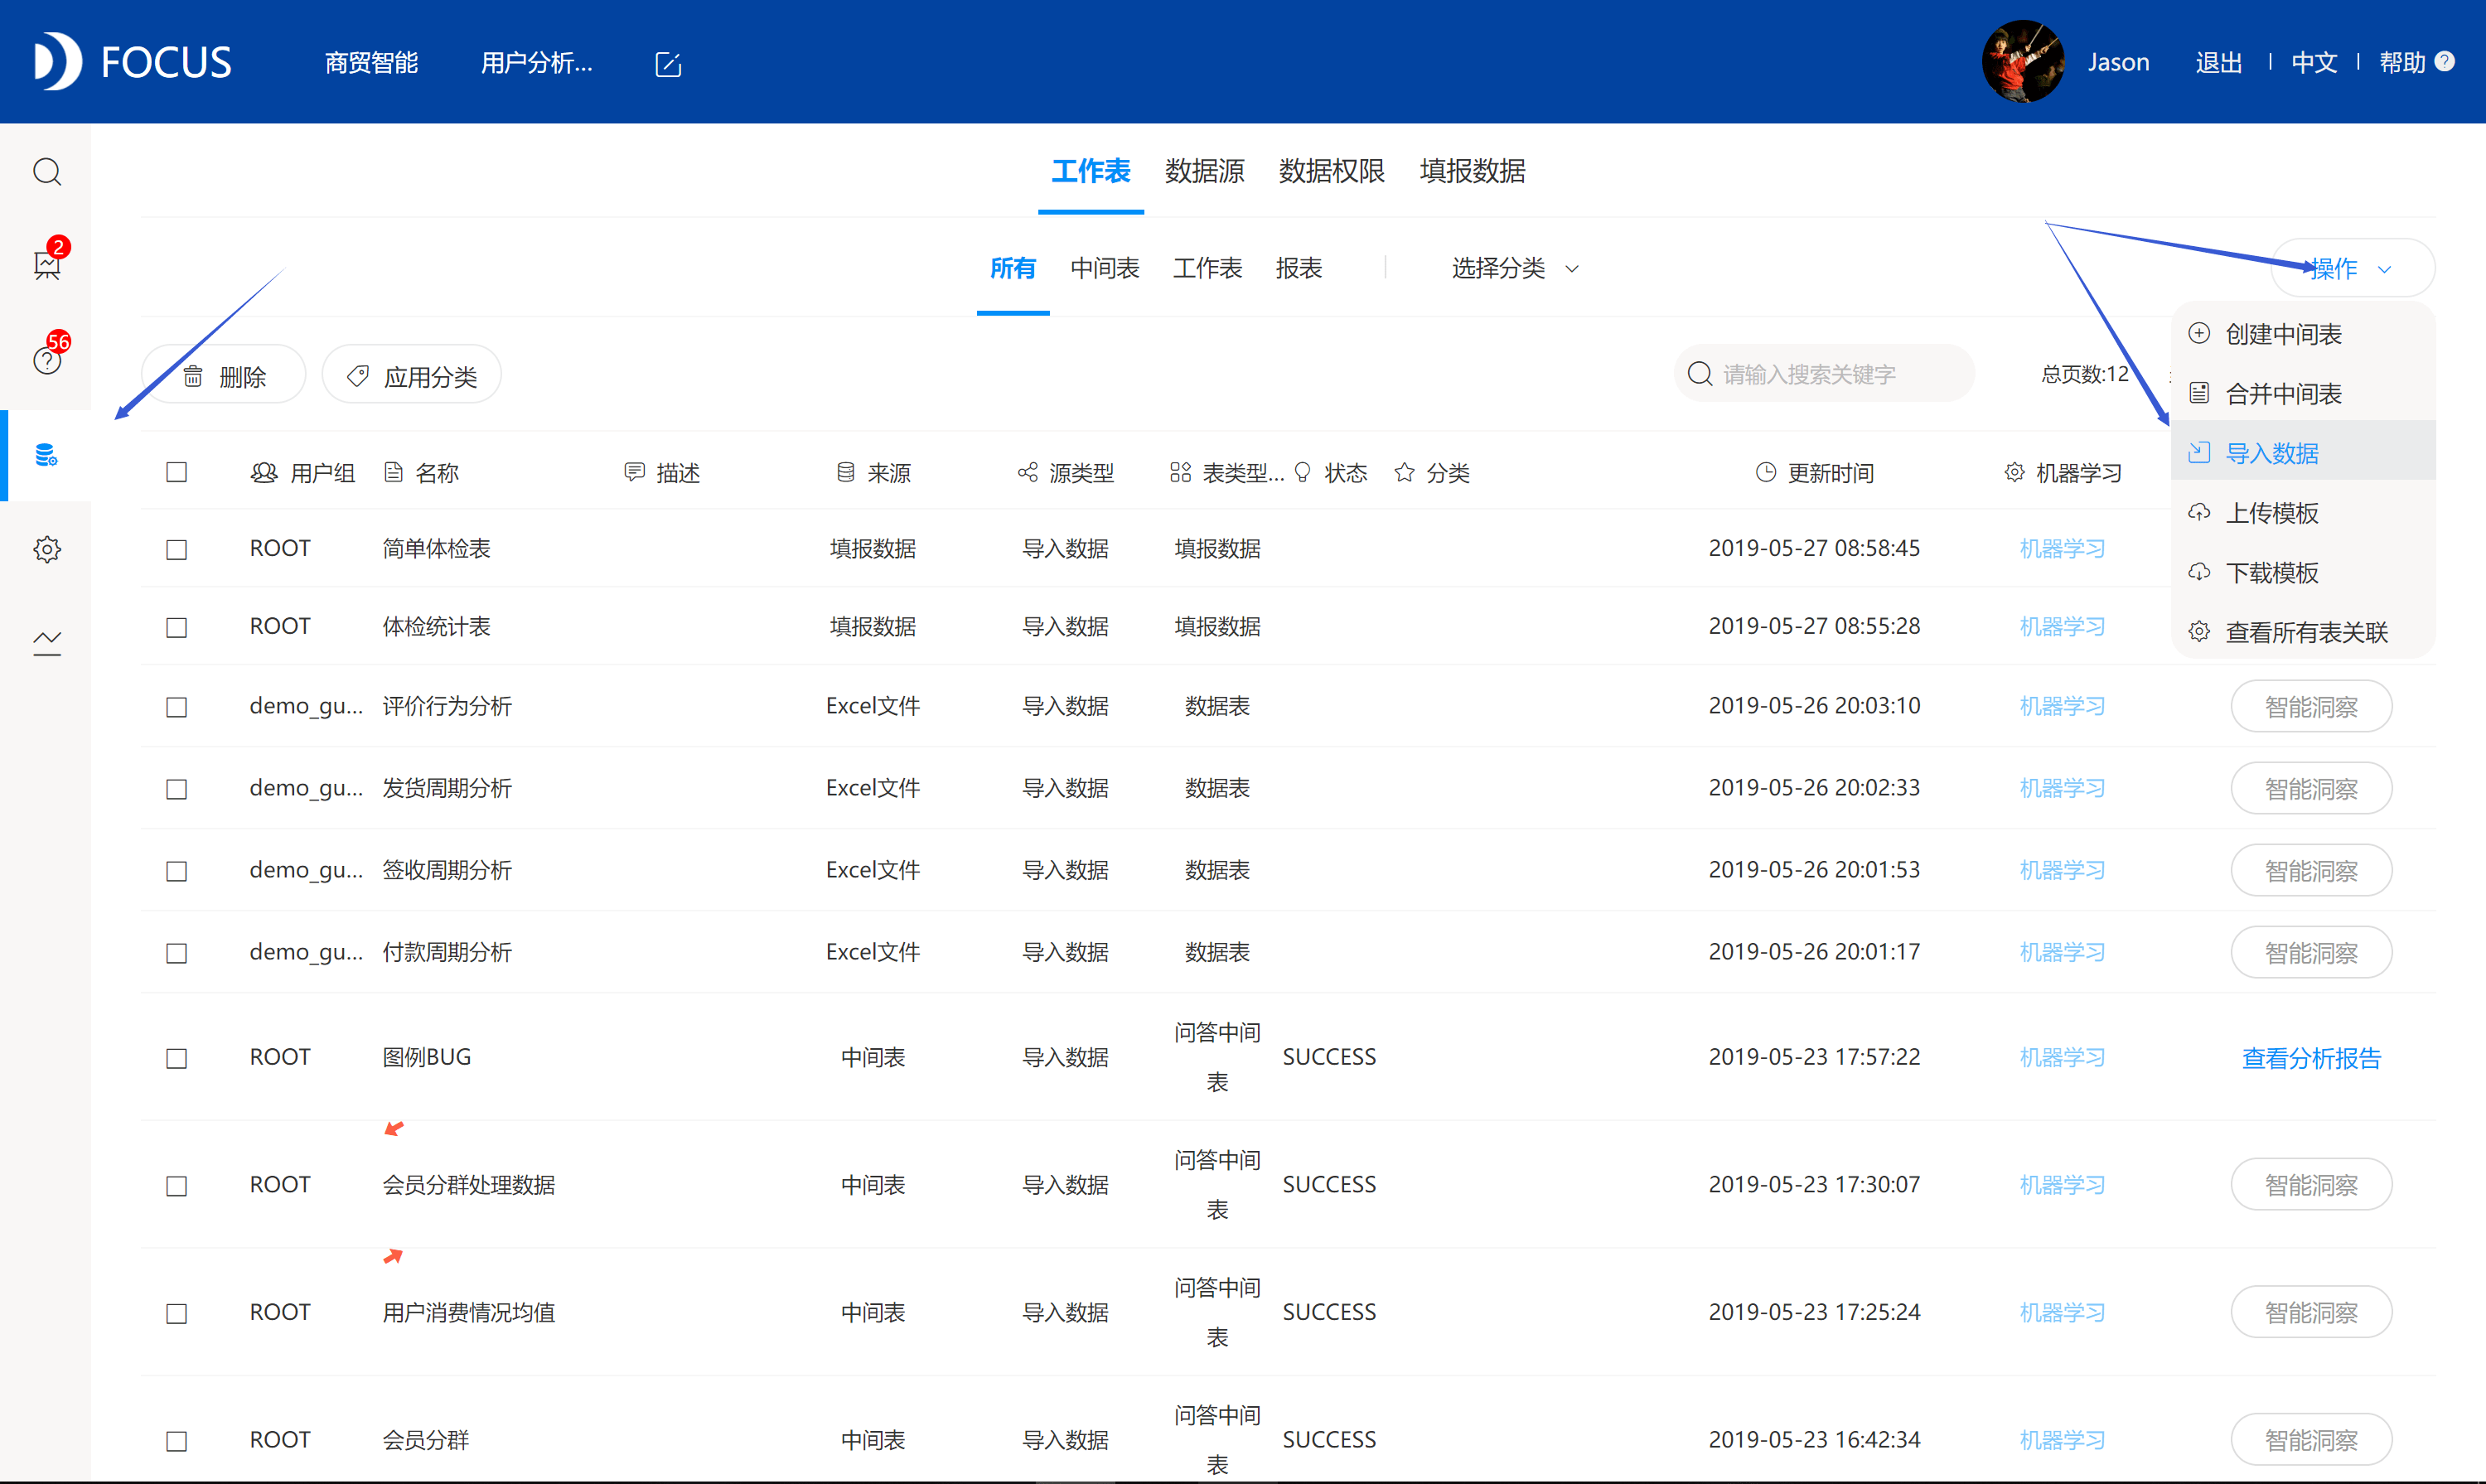Check the 发货周期分析 row checkbox
Screen dimensions: 2486x1484
[177, 790]
